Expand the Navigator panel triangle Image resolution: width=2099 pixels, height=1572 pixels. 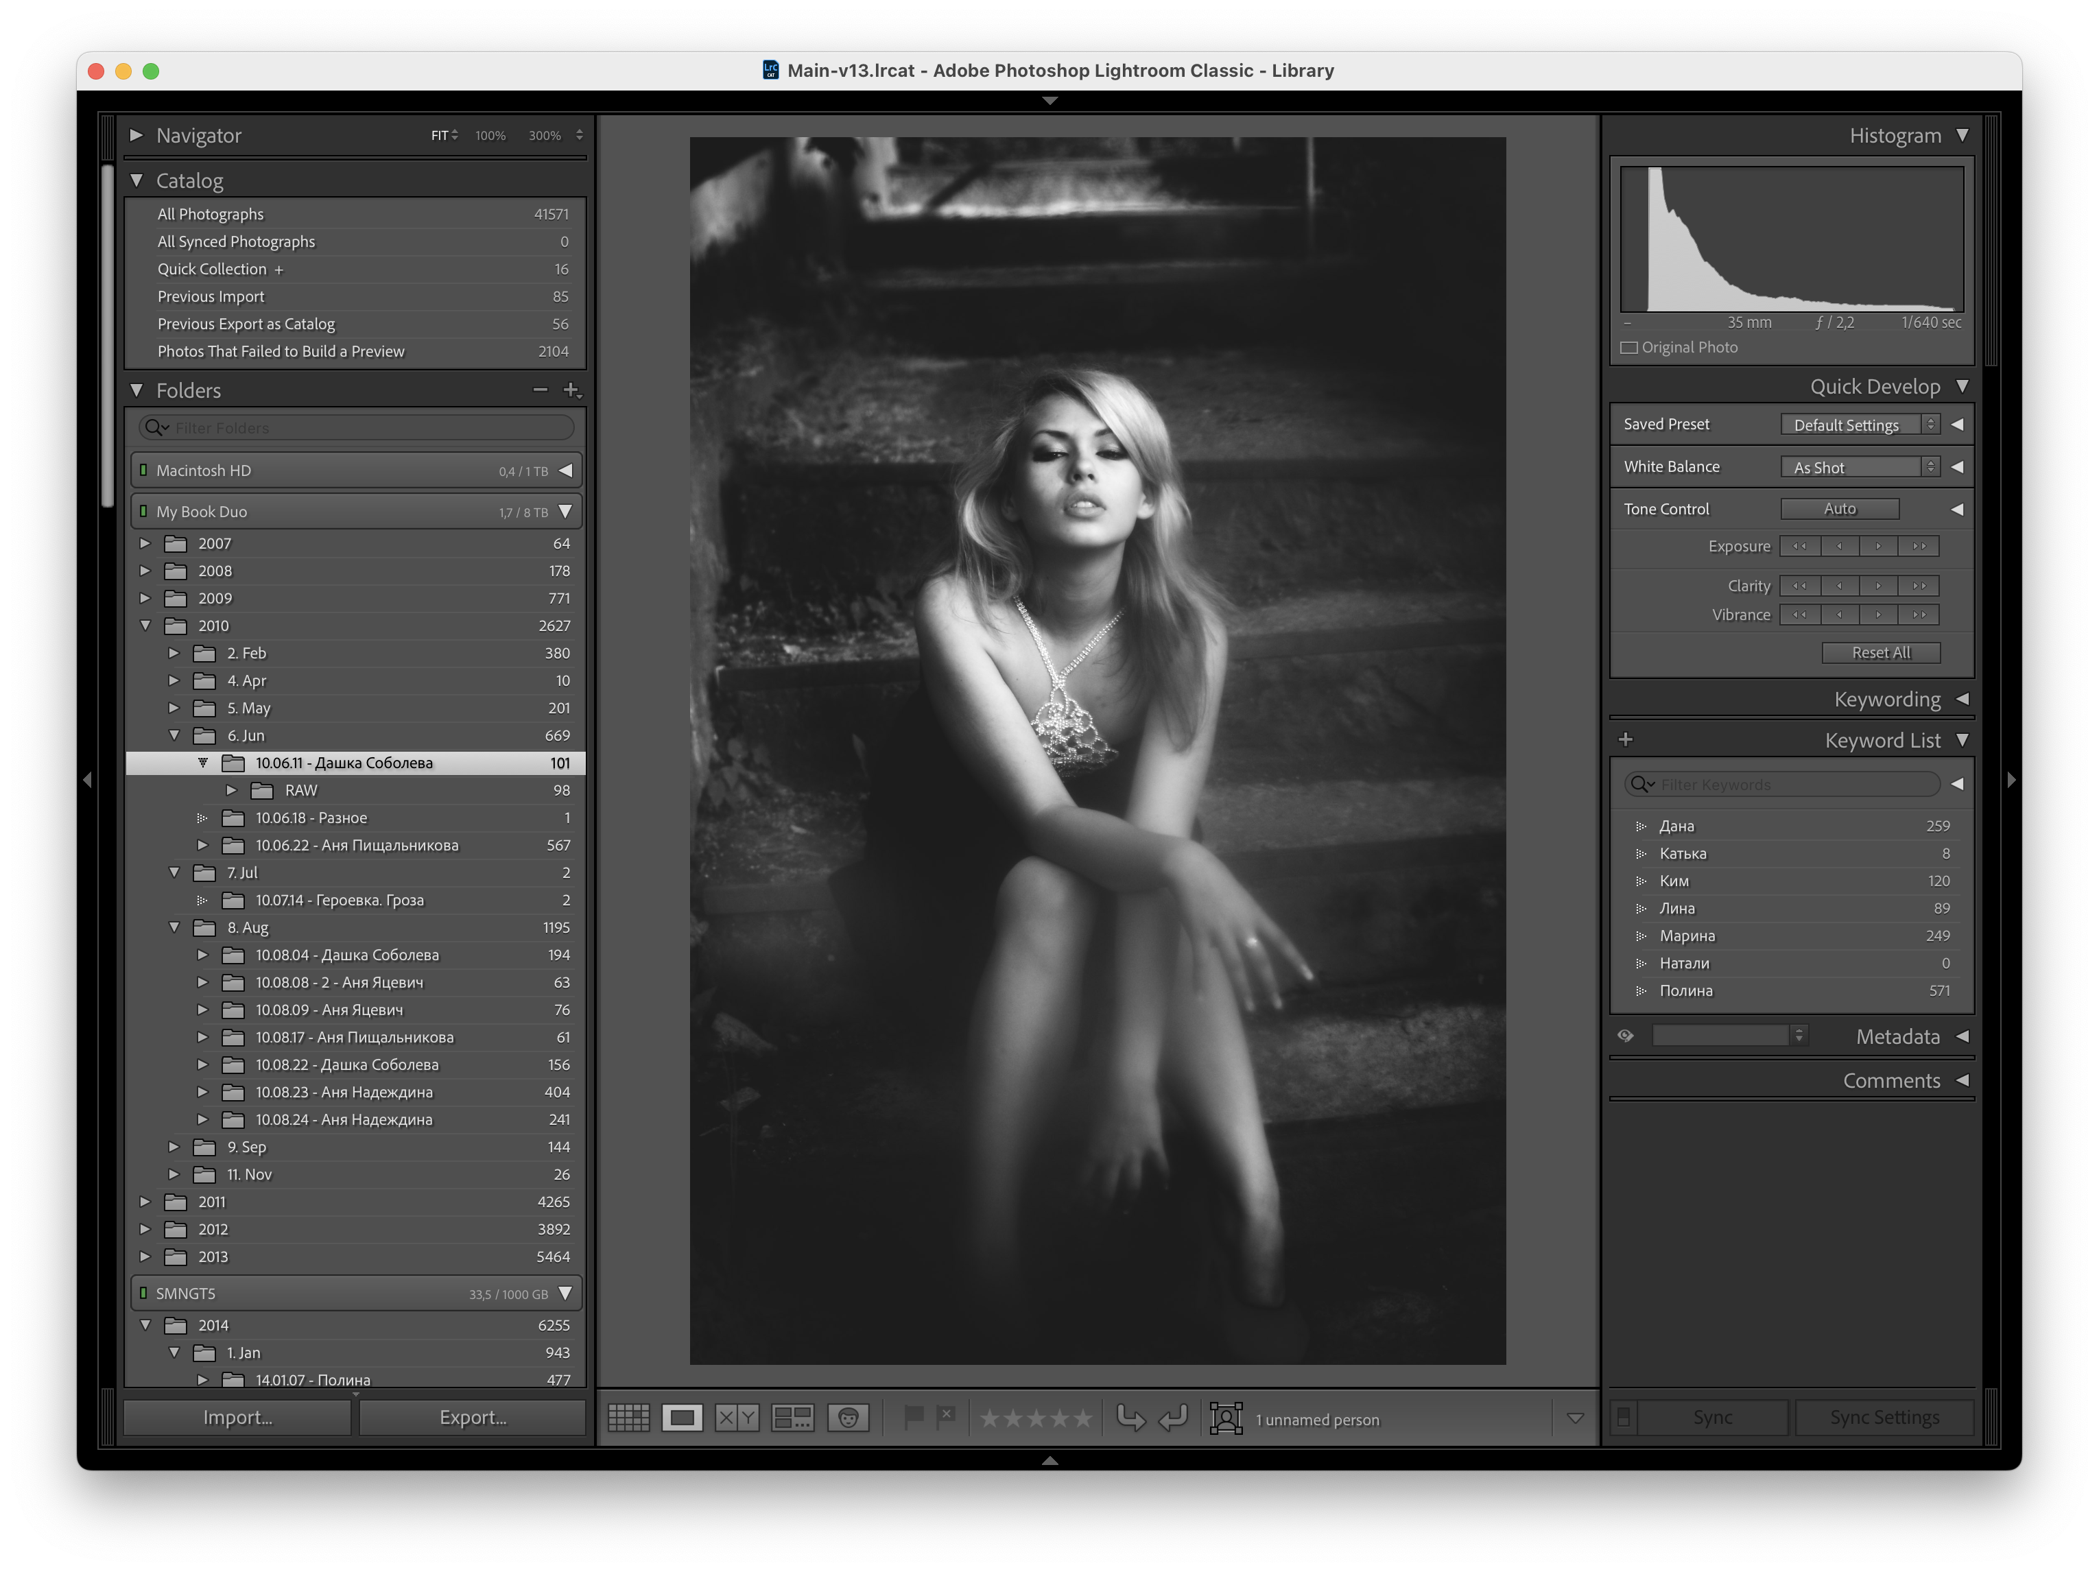tap(137, 136)
